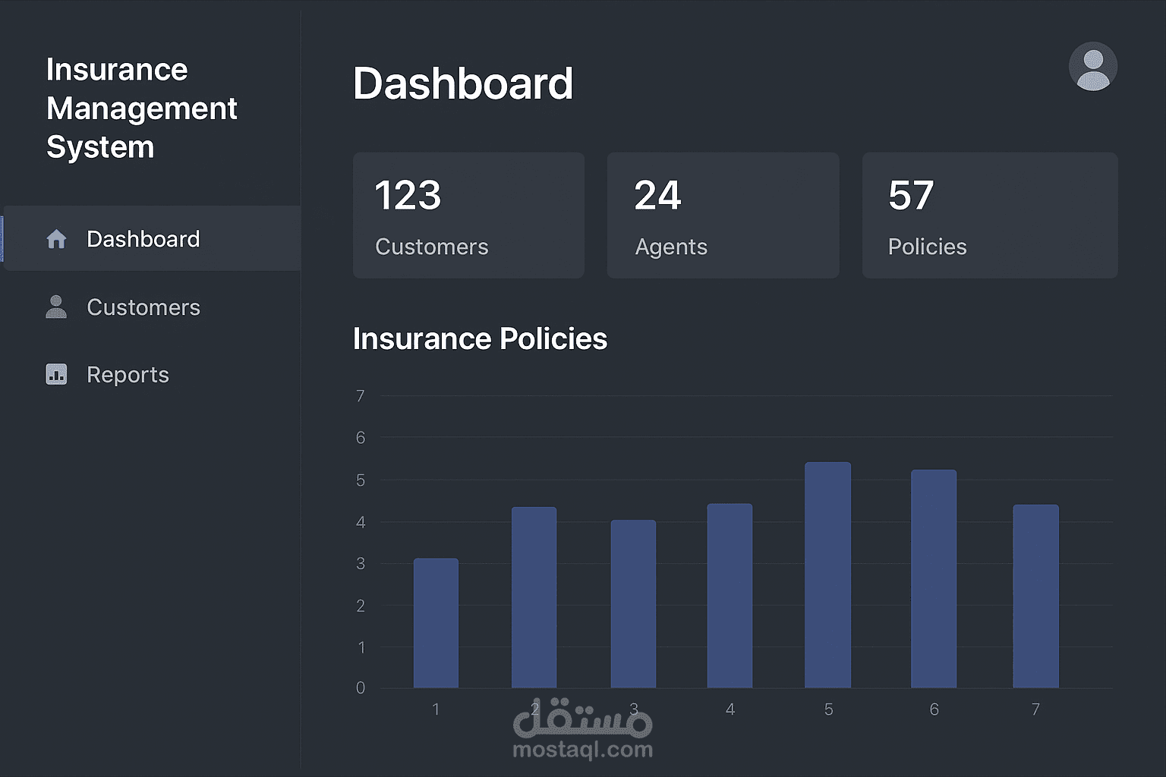This screenshot has width=1166, height=777.
Task: Click the 123 Customers stat card
Action: click(468, 215)
